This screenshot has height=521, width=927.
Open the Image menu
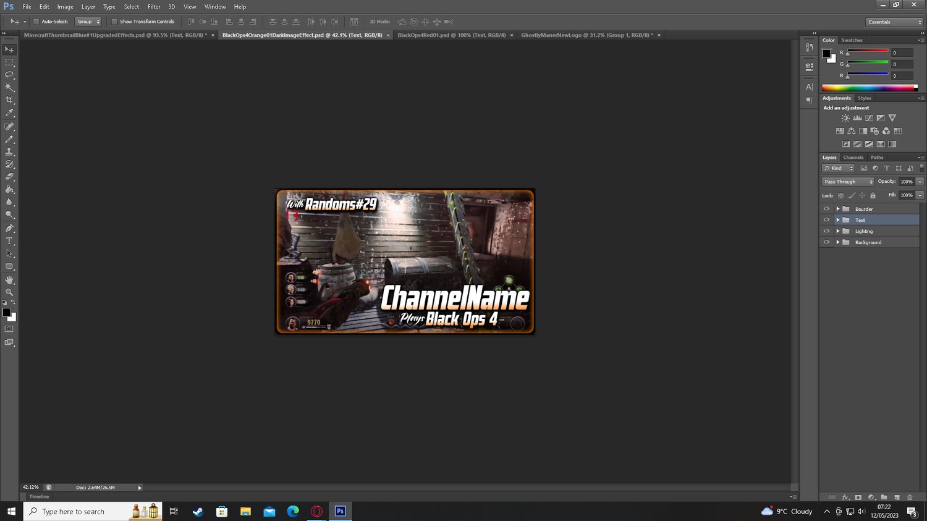[x=65, y=7]
